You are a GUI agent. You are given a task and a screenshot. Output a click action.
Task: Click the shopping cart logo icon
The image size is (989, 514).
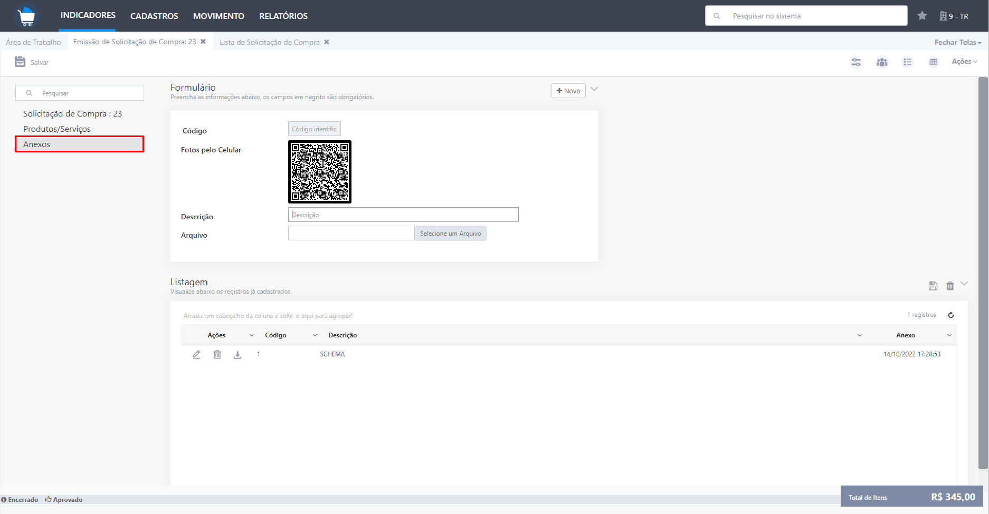pyautogui.click(x=26, y=16)
